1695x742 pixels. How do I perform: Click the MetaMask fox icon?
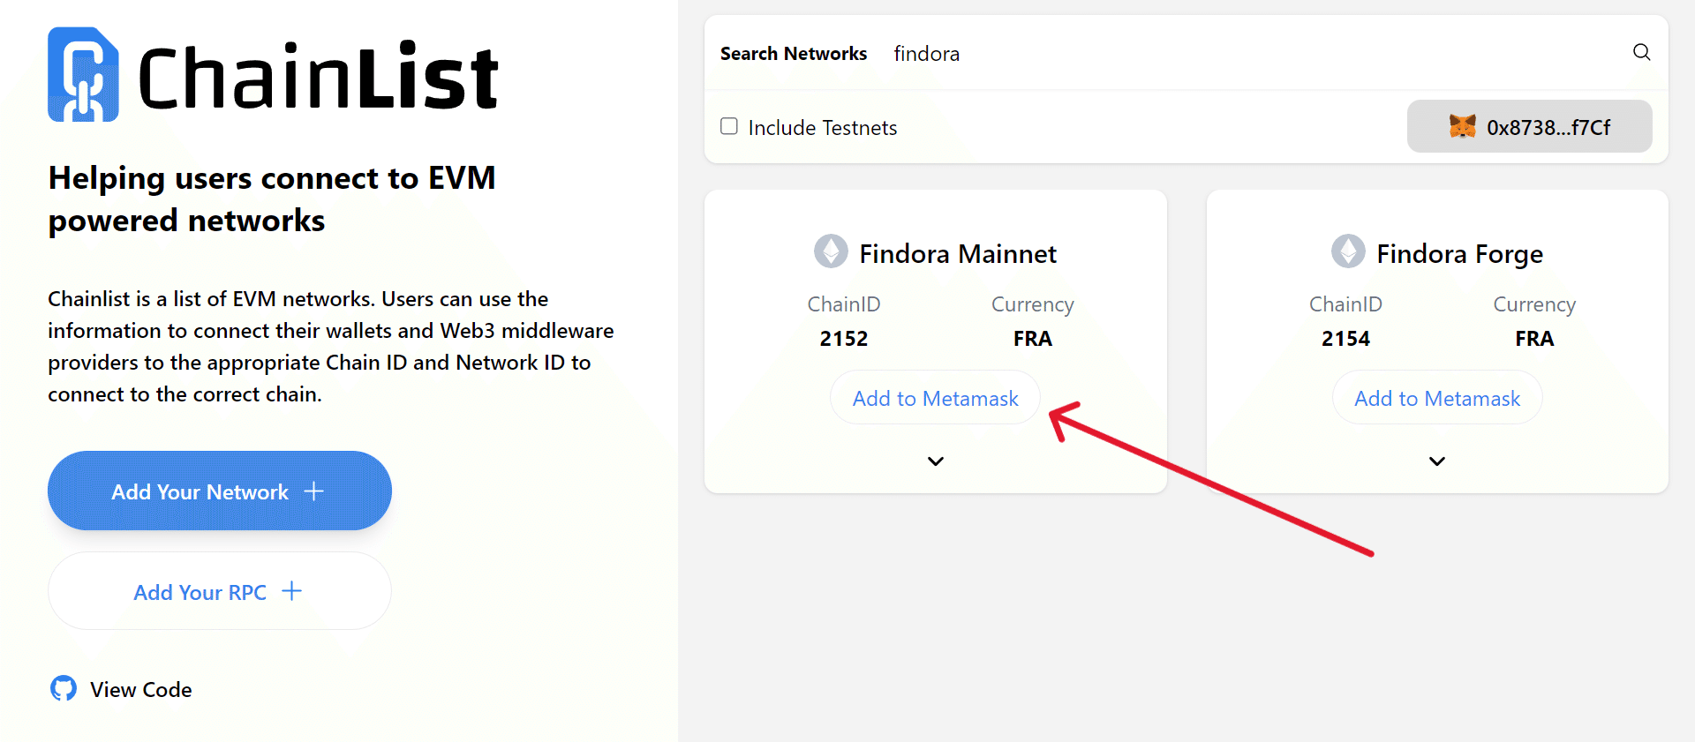1462,126
